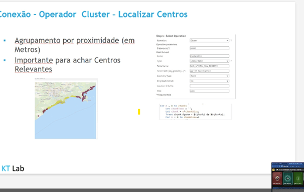
Task: Open the dropdown showing No
Action: pos(209,81)
